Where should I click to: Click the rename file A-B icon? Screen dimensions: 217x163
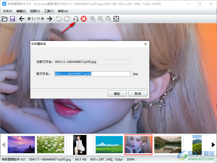point(76,19)
